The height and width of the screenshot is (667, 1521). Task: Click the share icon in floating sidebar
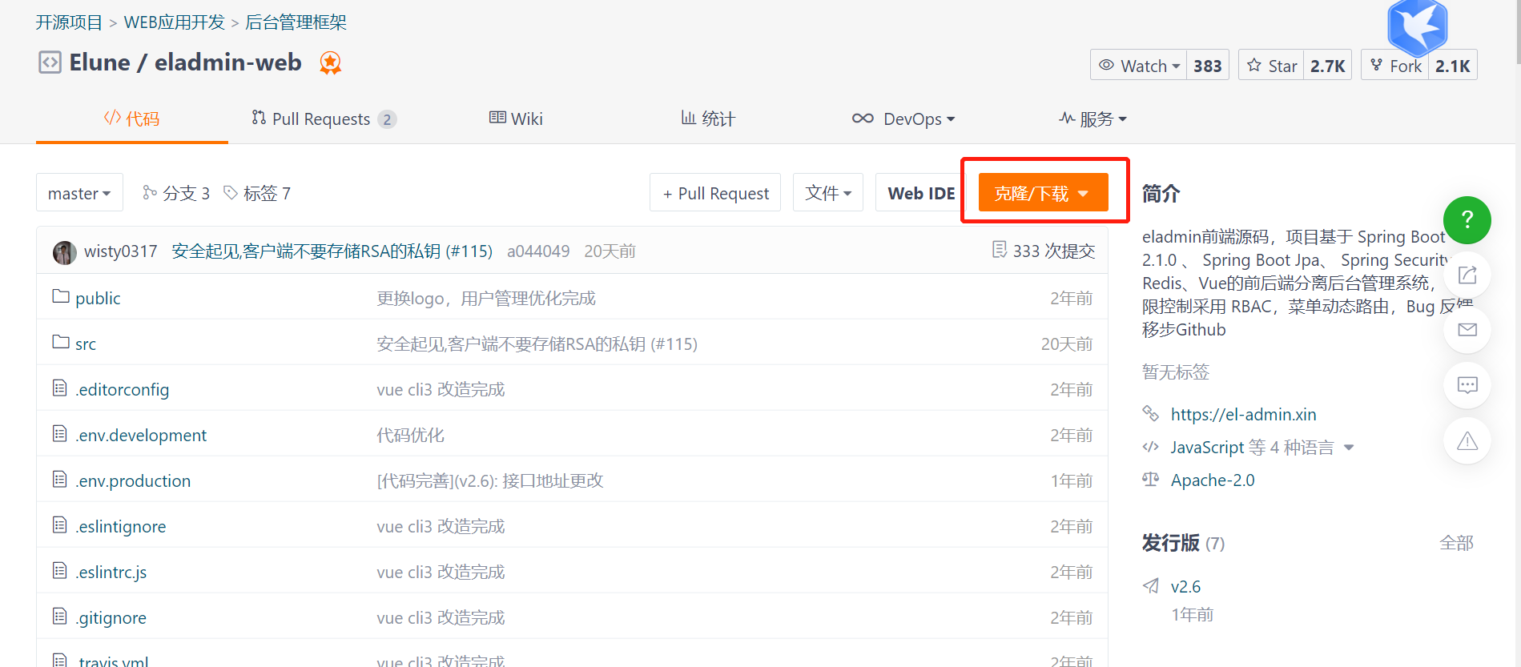pos(1467,275)
